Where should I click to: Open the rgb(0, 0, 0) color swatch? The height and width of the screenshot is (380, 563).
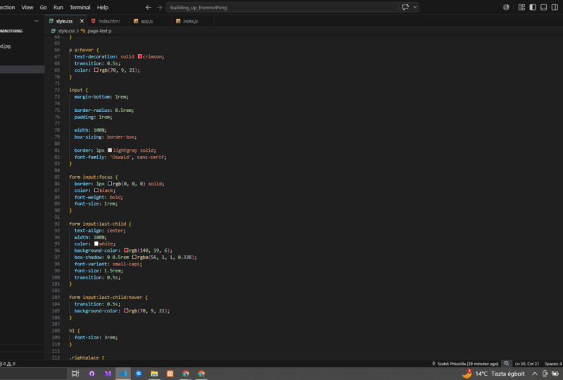point(110,184)
